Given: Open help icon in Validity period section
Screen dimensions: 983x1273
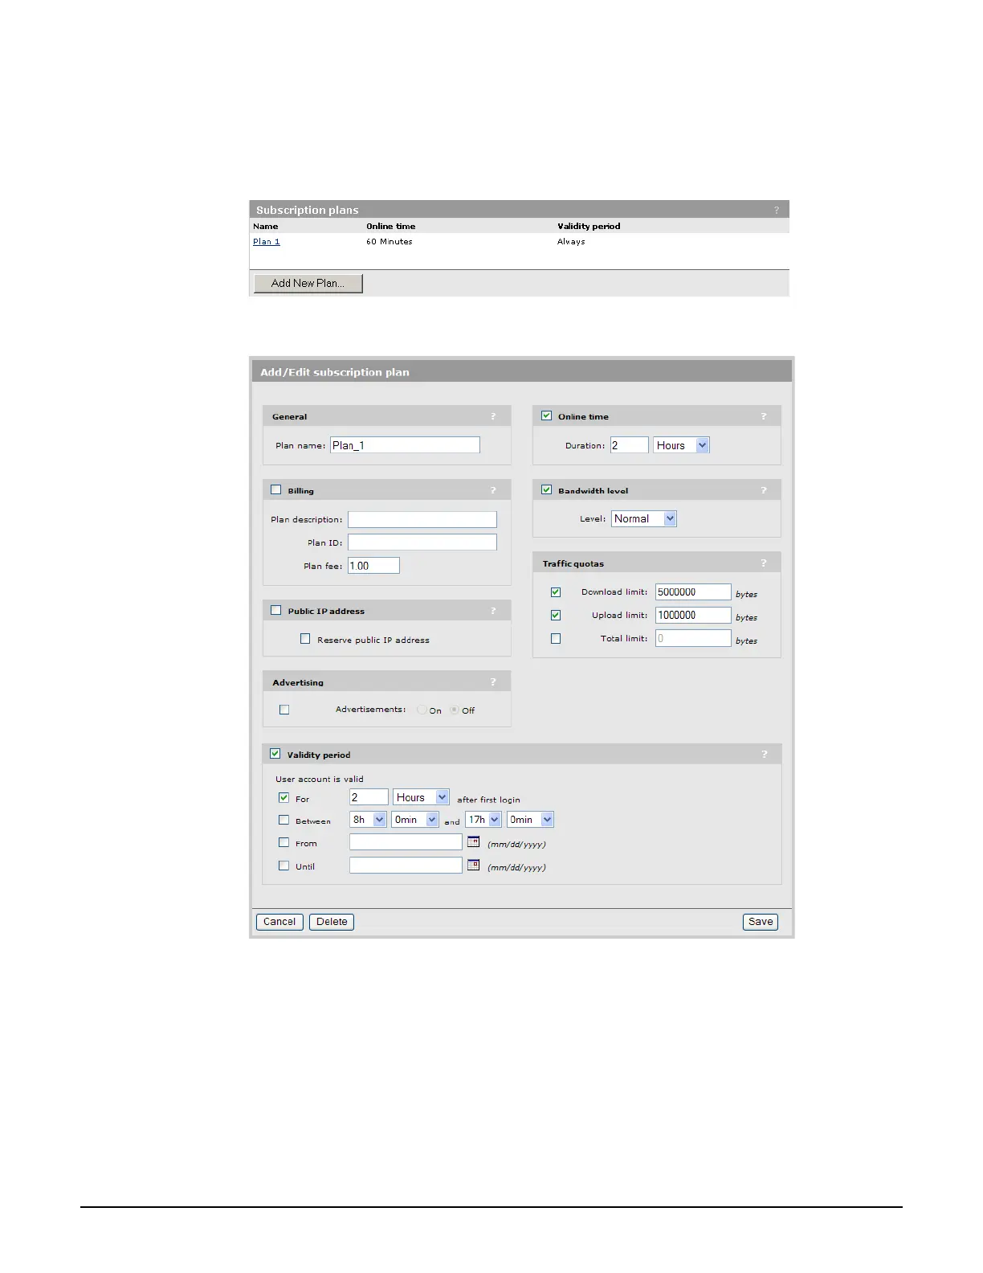Looking at the screenshot, I should (x=764, y=755).
